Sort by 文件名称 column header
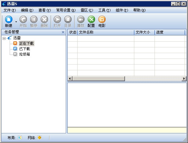 coord(106,32)
